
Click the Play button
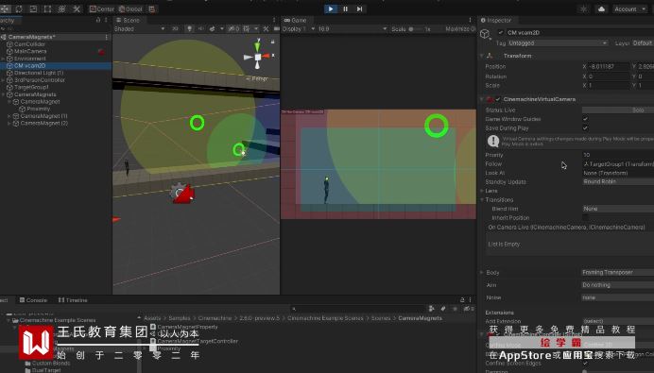pos(331,8)
